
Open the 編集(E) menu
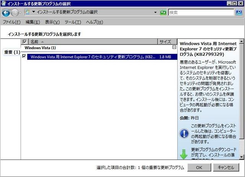(33, 22)
